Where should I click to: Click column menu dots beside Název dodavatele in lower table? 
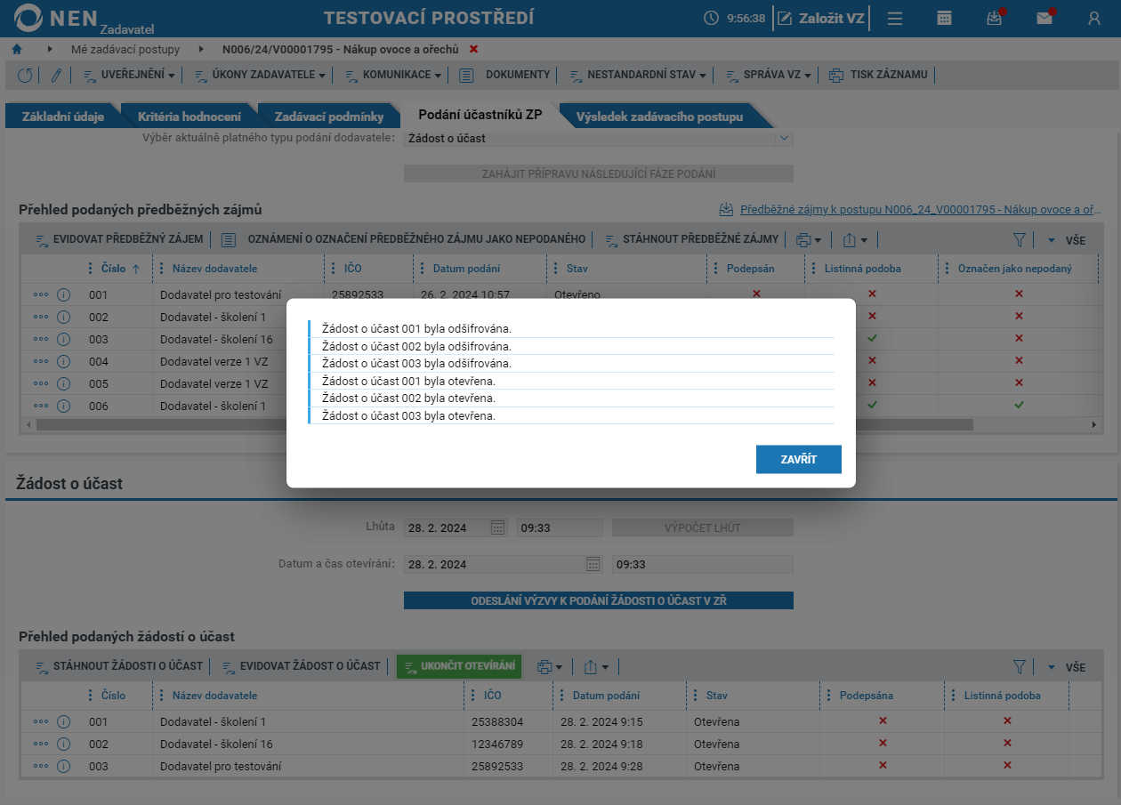point(161,696)
